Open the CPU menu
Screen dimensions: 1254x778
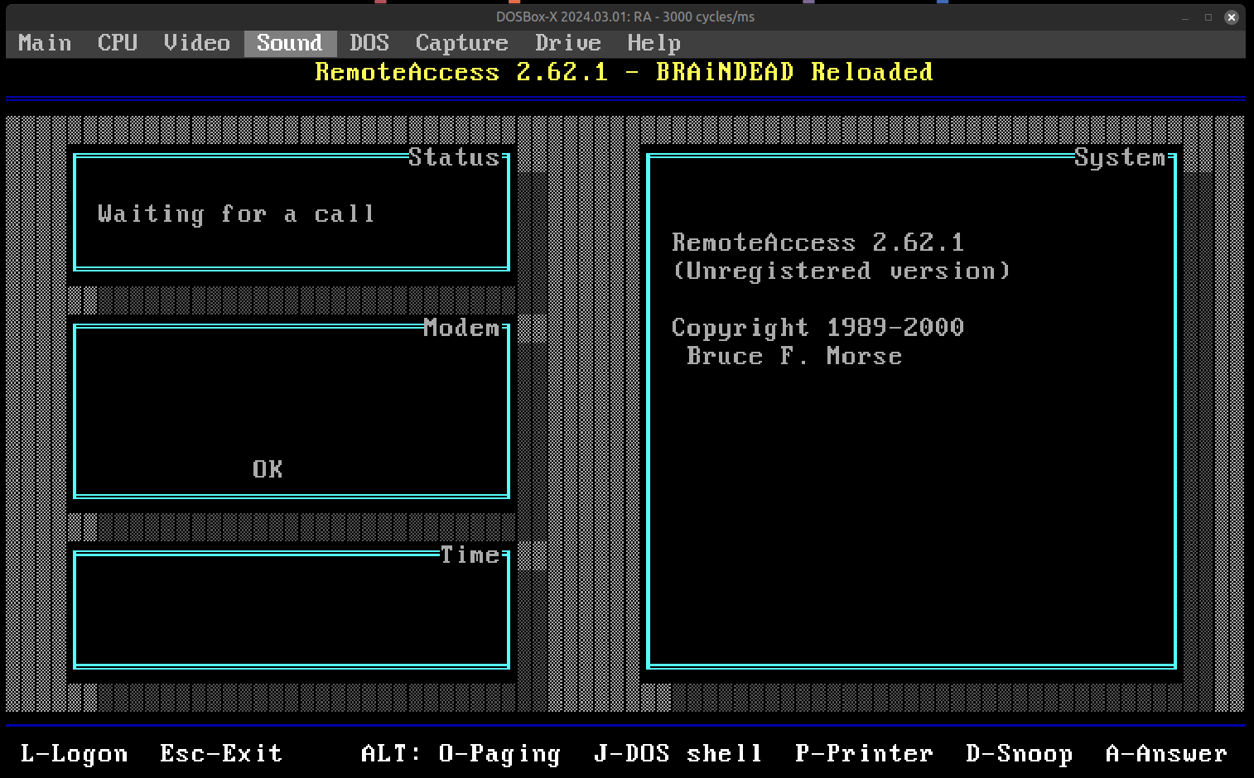[117, 43]
